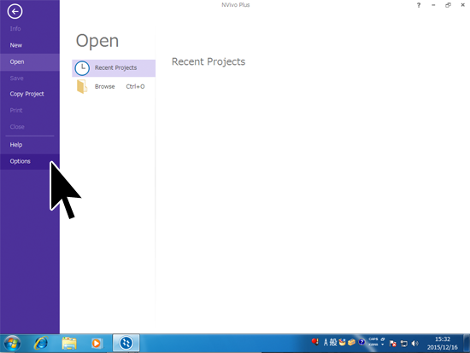The width and height of the screenshot is (470, 353).
Task: Open the taskbar clock showing 15:32
Action: click(442, 343)
